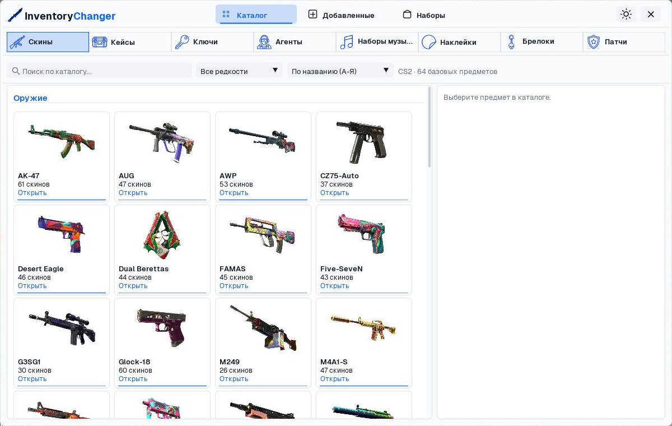Click the catalog search field
Image resolution: width=672 pixels, height=426 pixels.
pyautogui.click(x=99, y=71)
